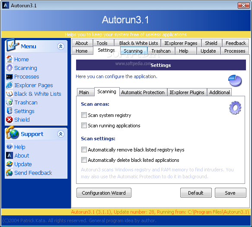The image size is (252, 227).
Task: Open Additional settings sub-tab
Action: coord(220,92)
